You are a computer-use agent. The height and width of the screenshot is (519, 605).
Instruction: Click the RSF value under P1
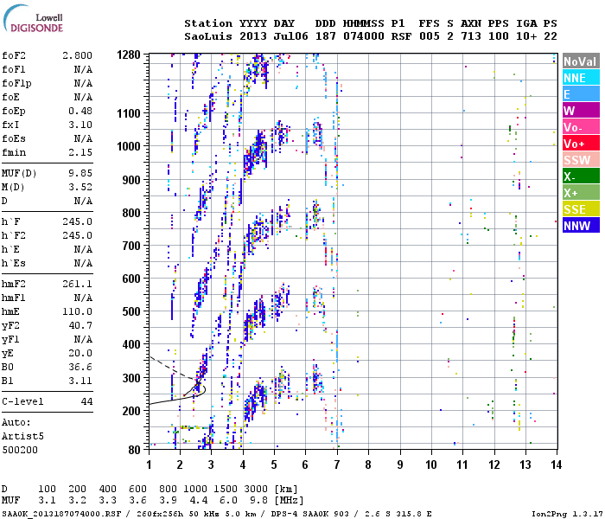pyautogui.click(x=401, y=36)
